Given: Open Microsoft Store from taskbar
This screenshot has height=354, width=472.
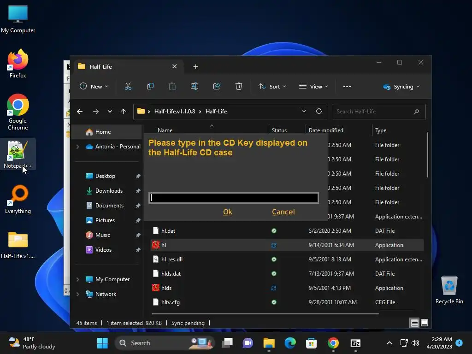Looking at the screenshot, I should [x=311, y=343].
